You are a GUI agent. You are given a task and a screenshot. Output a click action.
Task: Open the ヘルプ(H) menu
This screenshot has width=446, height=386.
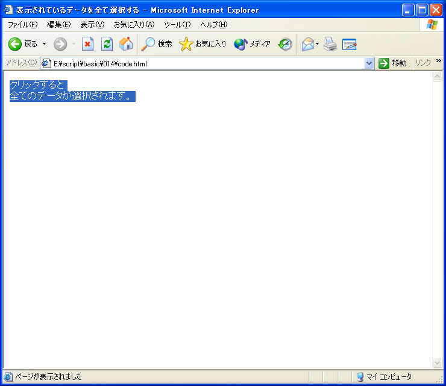click(213, 25)
